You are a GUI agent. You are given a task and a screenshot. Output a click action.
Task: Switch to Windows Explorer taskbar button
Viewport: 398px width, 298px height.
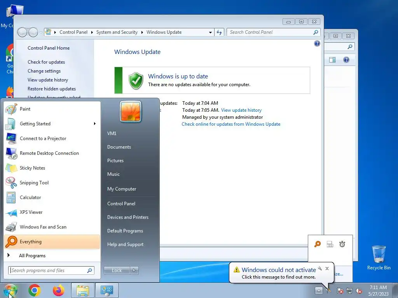83,290
